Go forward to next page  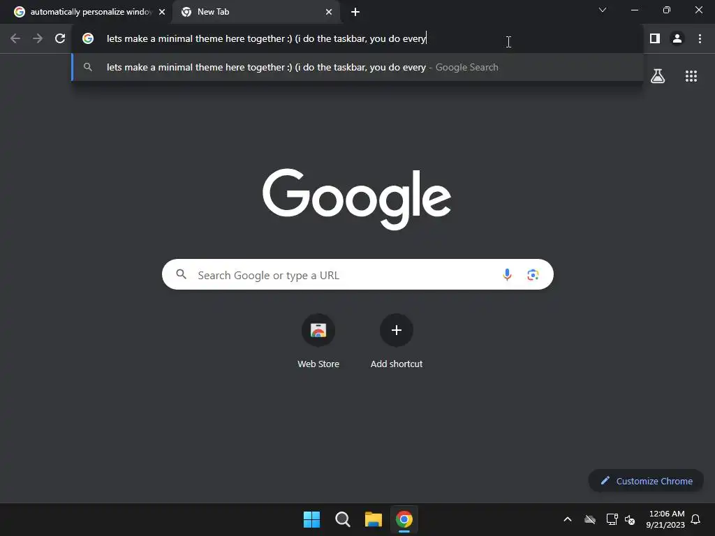point(38,39)
